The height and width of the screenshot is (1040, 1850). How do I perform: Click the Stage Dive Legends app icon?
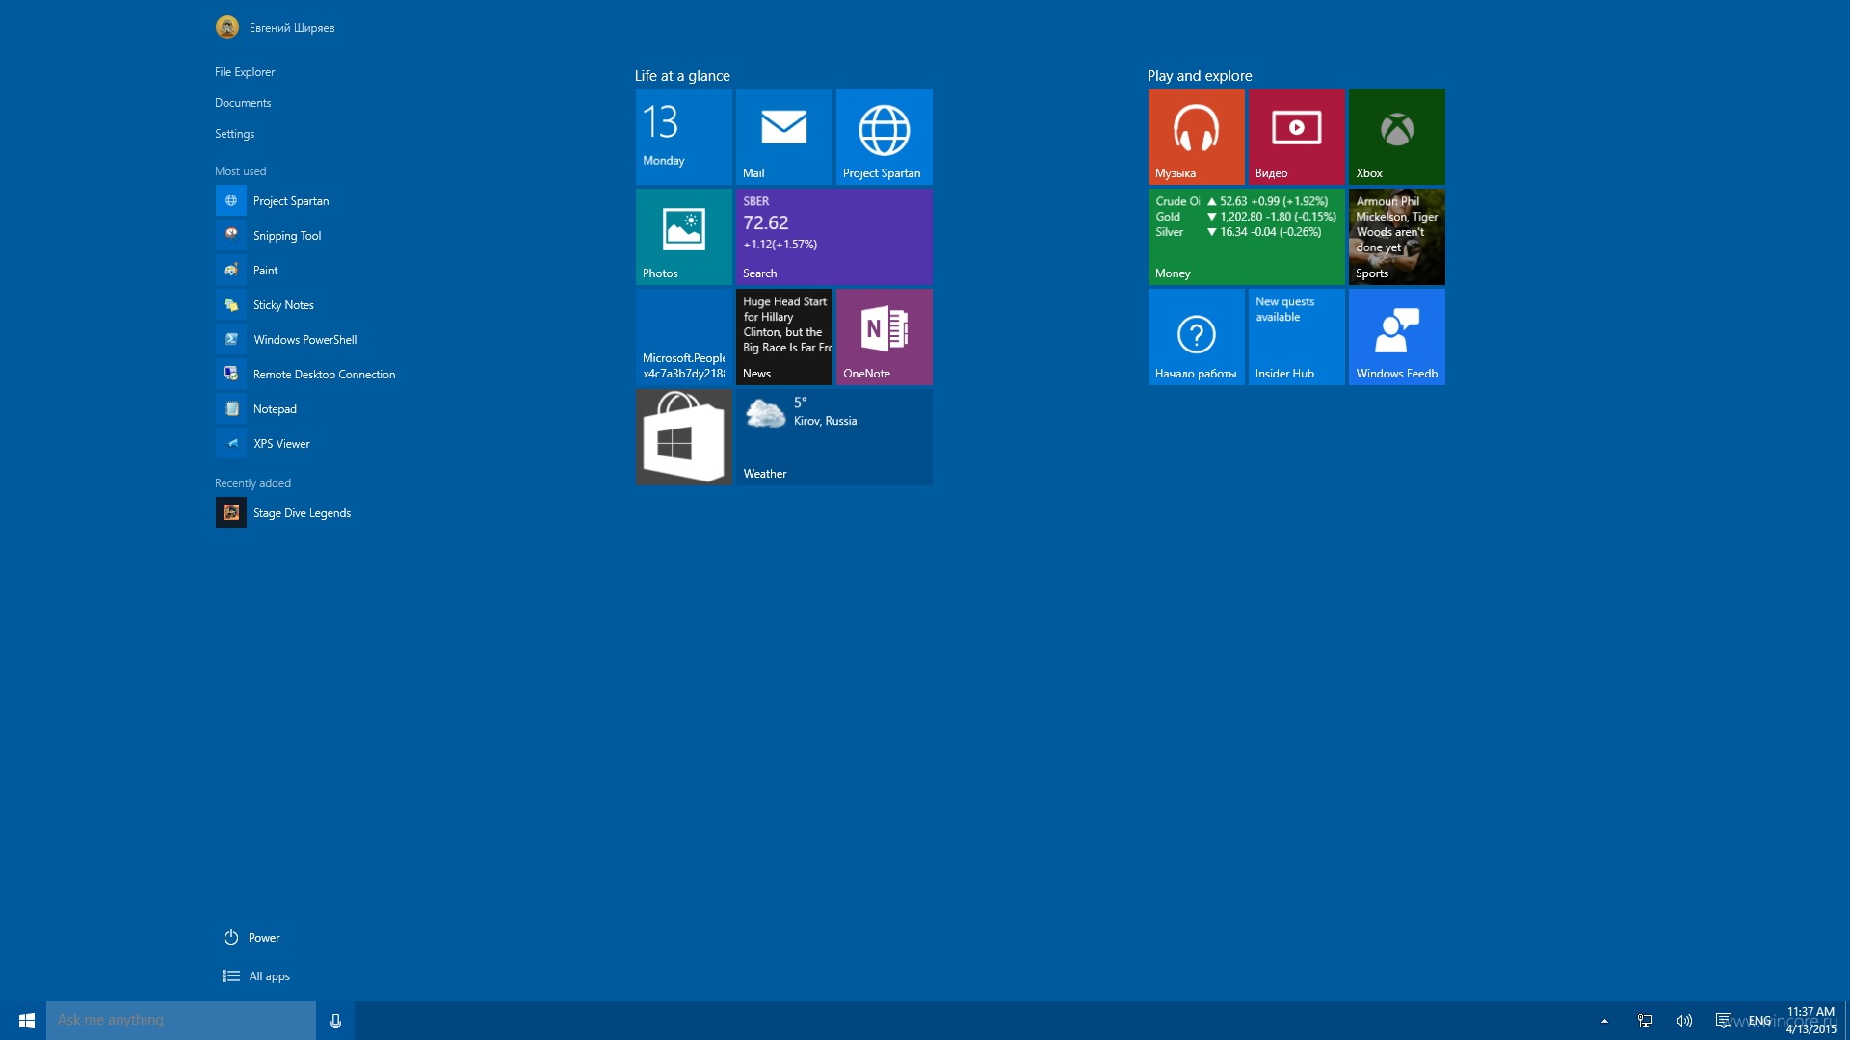(x=231, y=513)
